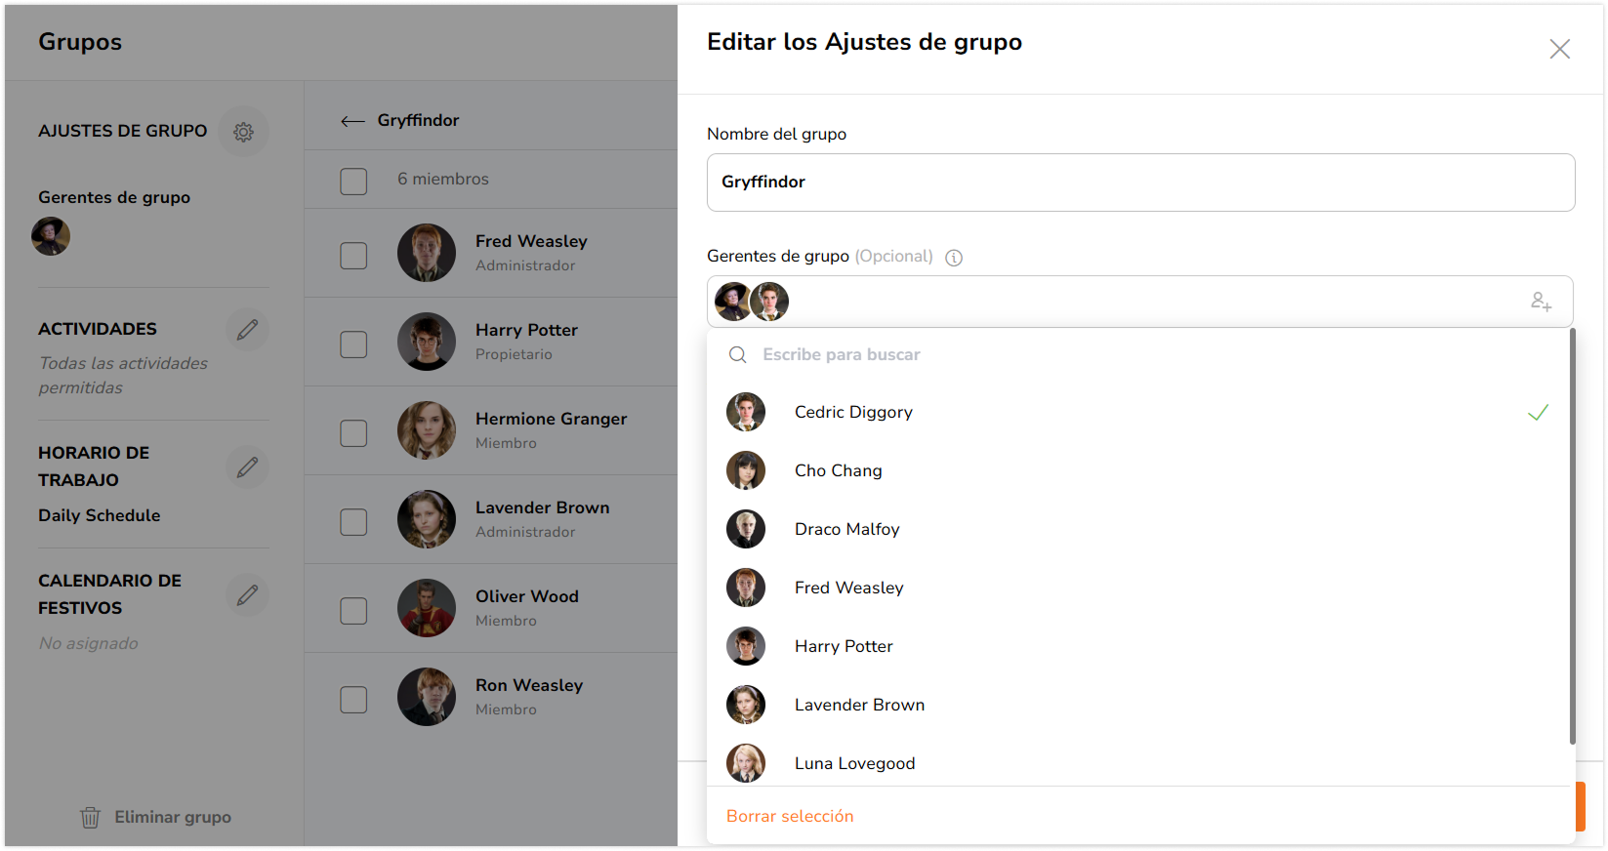
Task: Click Hermione Granger name text
Action: click(551, 419)
